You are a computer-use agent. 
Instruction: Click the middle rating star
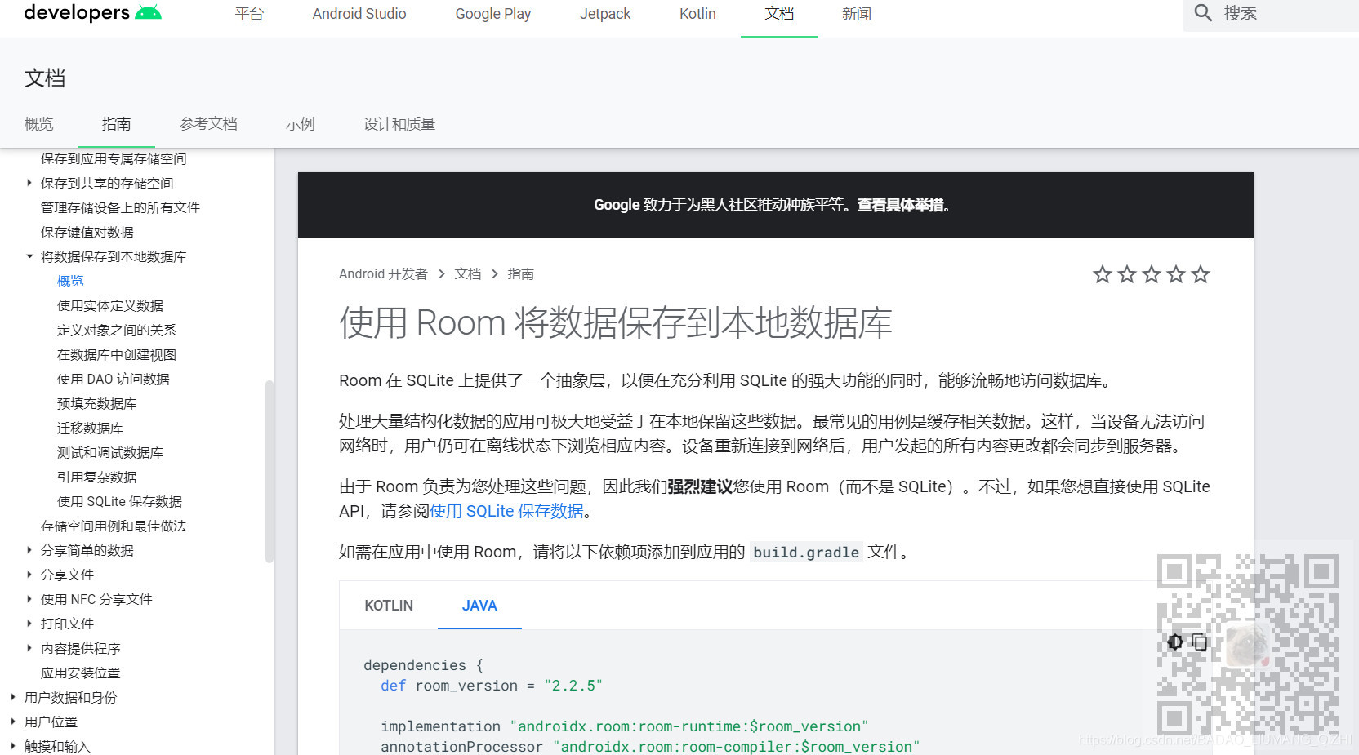click(x=1152, y=274)
